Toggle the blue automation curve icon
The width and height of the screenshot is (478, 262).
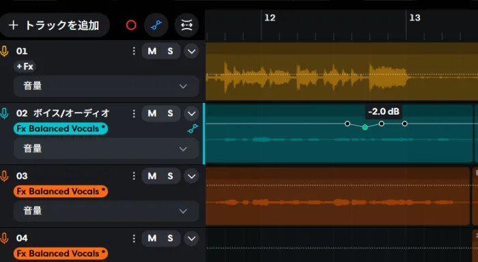click(x=156, y=25)
